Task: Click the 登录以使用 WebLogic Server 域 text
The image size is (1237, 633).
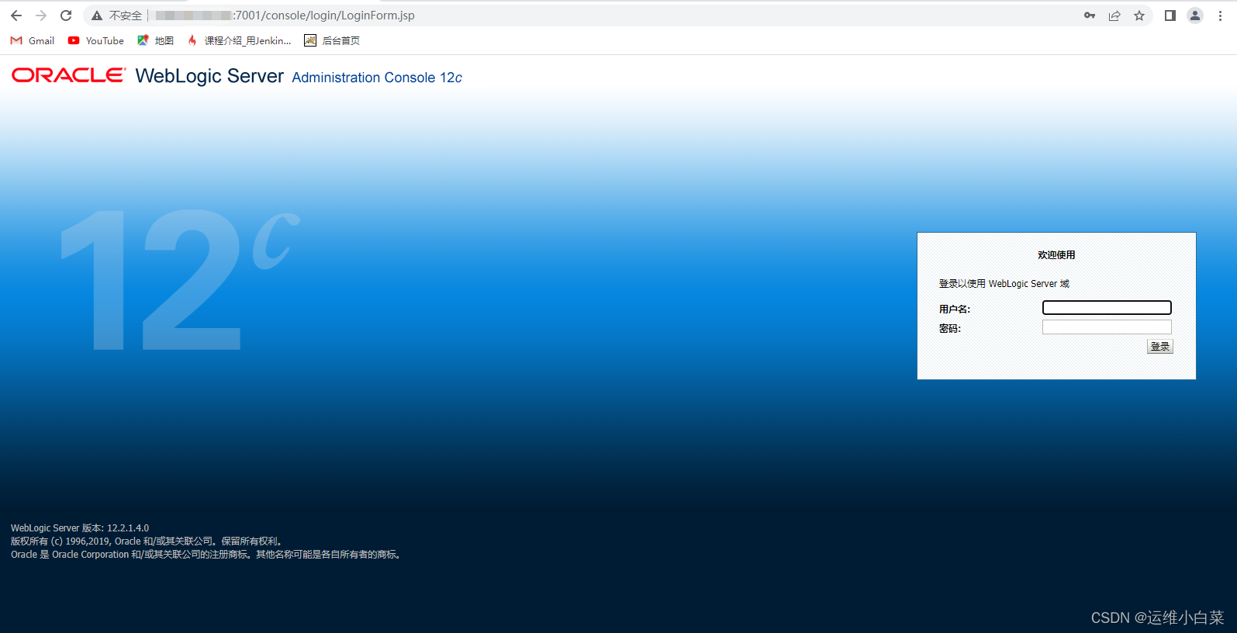Action: point(1004,284)
